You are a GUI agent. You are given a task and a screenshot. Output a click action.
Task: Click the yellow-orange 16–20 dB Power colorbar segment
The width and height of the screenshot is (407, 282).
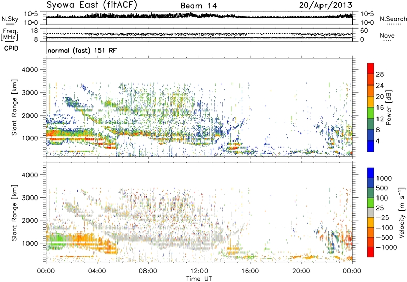click(371, 101)
